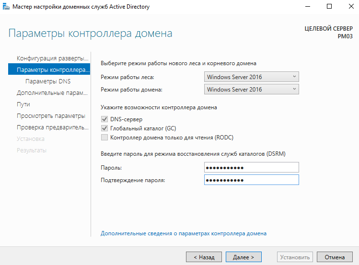The height and width of the screenshot is (265, 359).
Task: Open the Параметры DNS step
Action: click(x=48, y=81)
